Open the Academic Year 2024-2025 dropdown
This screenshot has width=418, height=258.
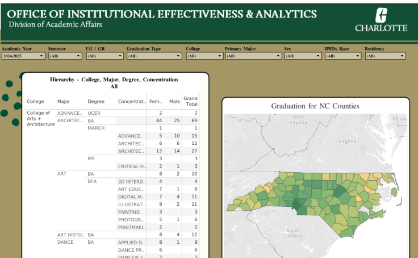click(x=23, y=56)
